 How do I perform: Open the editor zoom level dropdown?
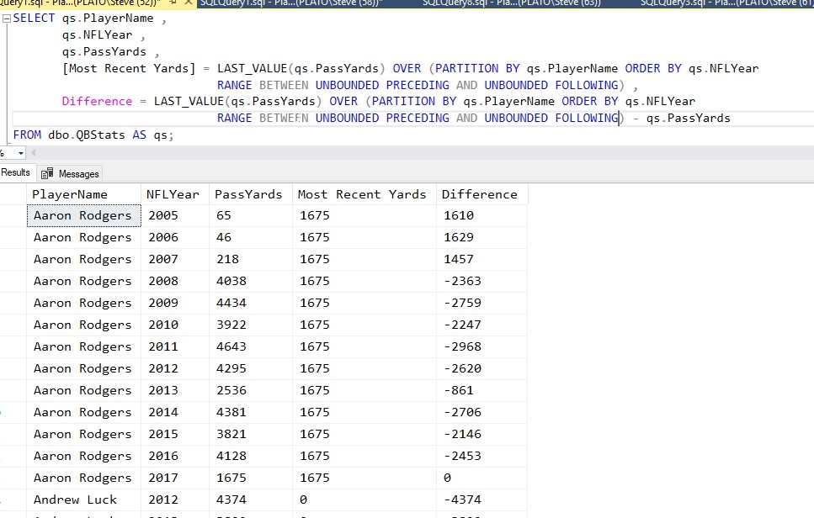tap(20, 153)
